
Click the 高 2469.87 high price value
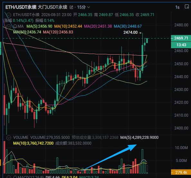click(x=103, y=15)
